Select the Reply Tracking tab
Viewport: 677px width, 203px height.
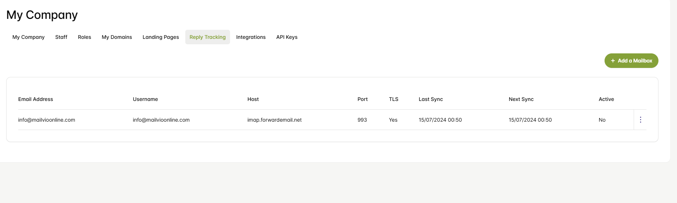tap(207, 37)
